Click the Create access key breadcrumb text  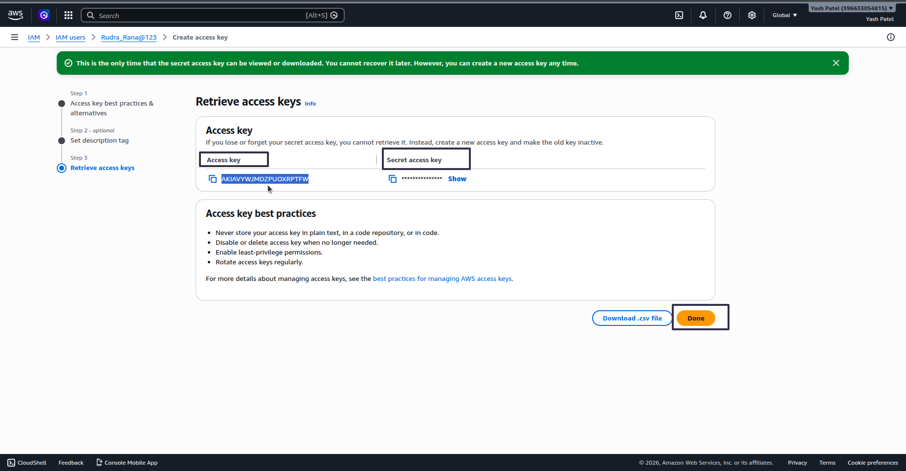pyautogui.click(x=200, y=37)
